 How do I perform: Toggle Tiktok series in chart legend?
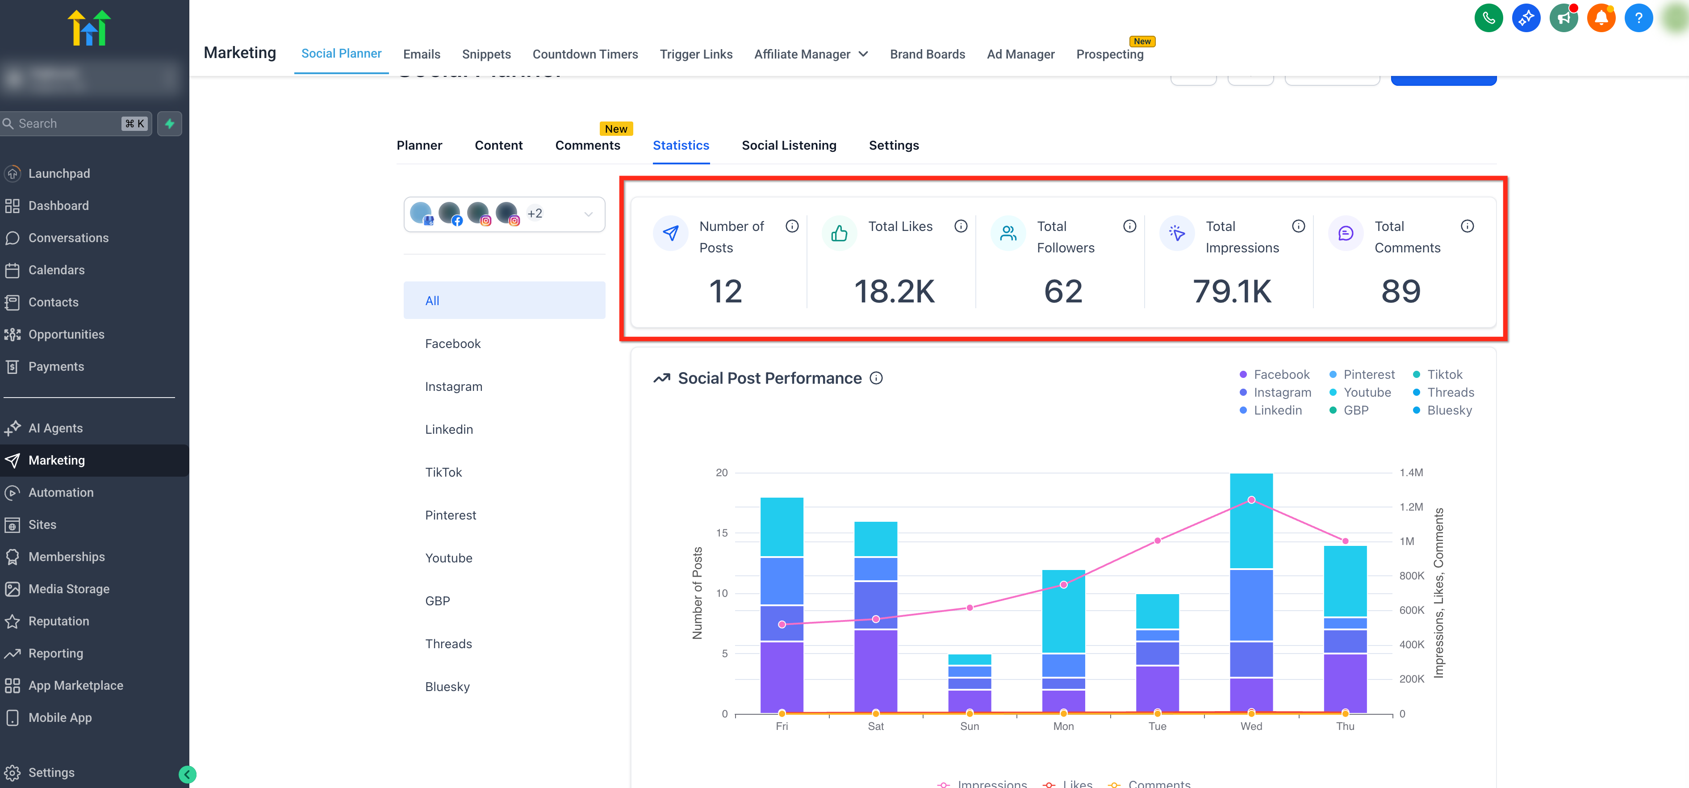1444,375
